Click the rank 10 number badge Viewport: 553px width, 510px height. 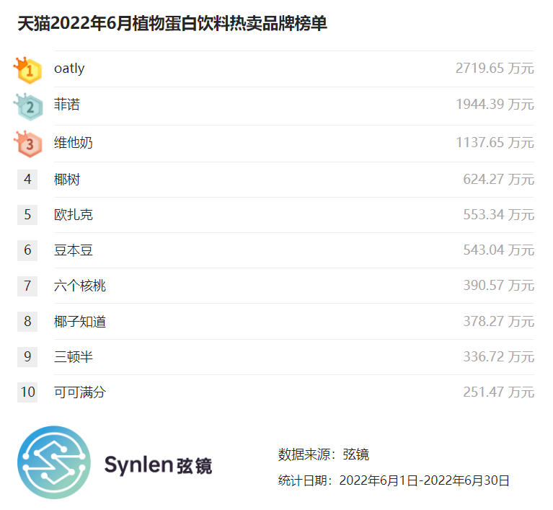27,392
